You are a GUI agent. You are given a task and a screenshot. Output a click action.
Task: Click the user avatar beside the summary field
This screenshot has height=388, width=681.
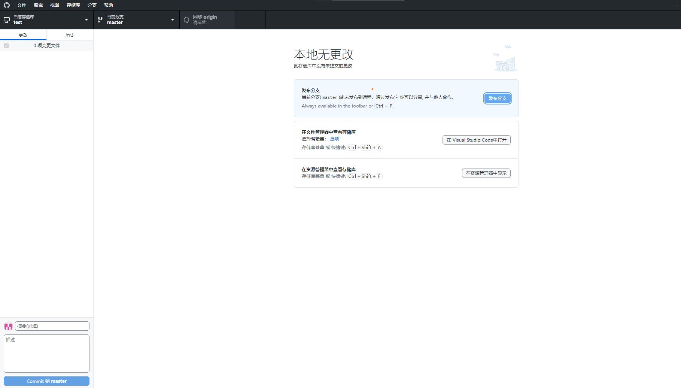click(8, 326)
